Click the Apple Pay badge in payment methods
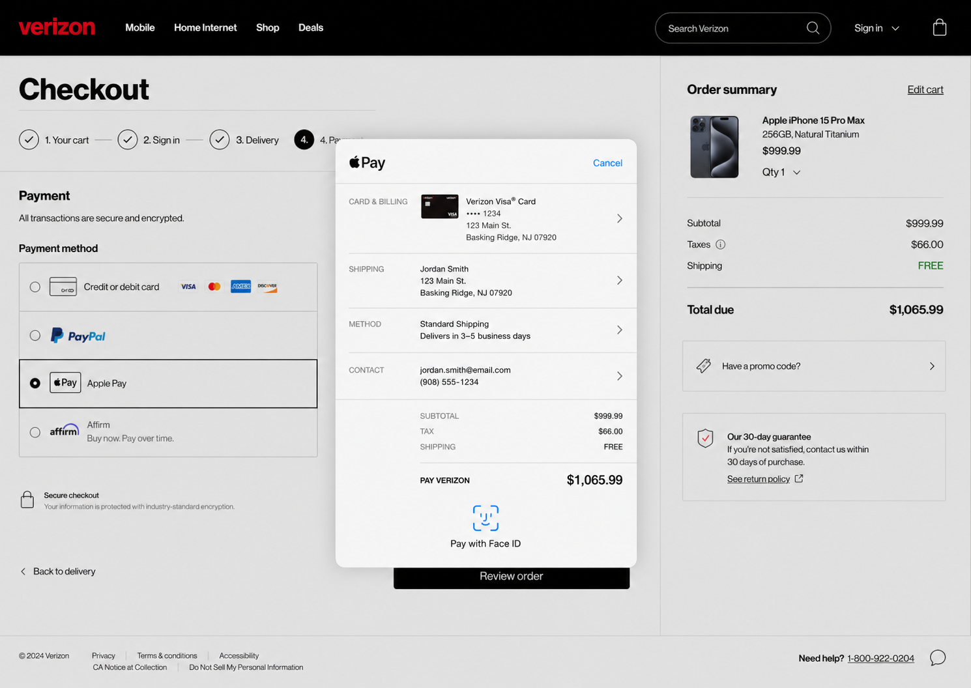971x688 pixels. coord(65,382)
